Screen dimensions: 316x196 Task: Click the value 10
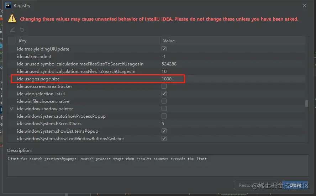click(x=164, y=71)
